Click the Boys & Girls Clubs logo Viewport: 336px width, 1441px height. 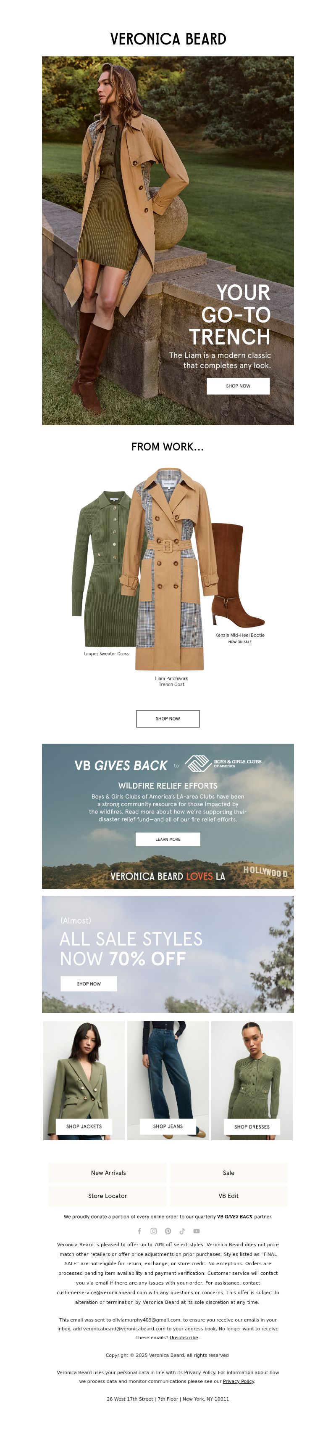pyautogui.click(x=223, y=763)
